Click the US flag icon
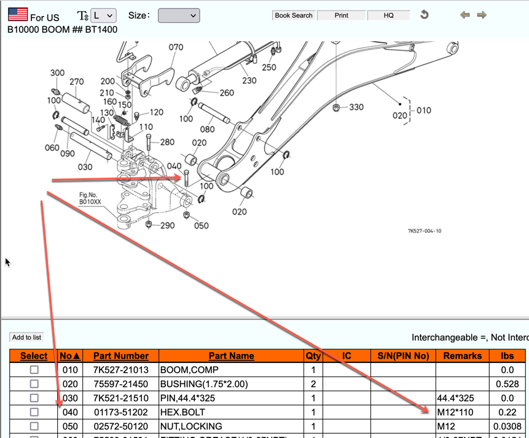Image resolution: width=529 pixels, height=438 pixels. pyautogui.click(x=18, y=14)
